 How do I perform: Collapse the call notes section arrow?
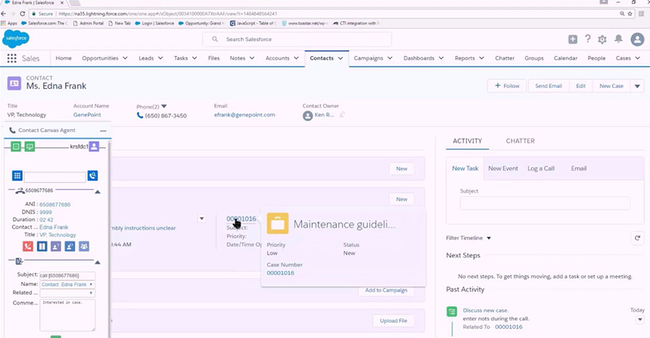(97, 262)
